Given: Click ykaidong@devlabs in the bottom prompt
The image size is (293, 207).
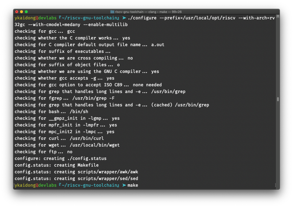Looking at the screenshot, I should (x=36, y=185).
